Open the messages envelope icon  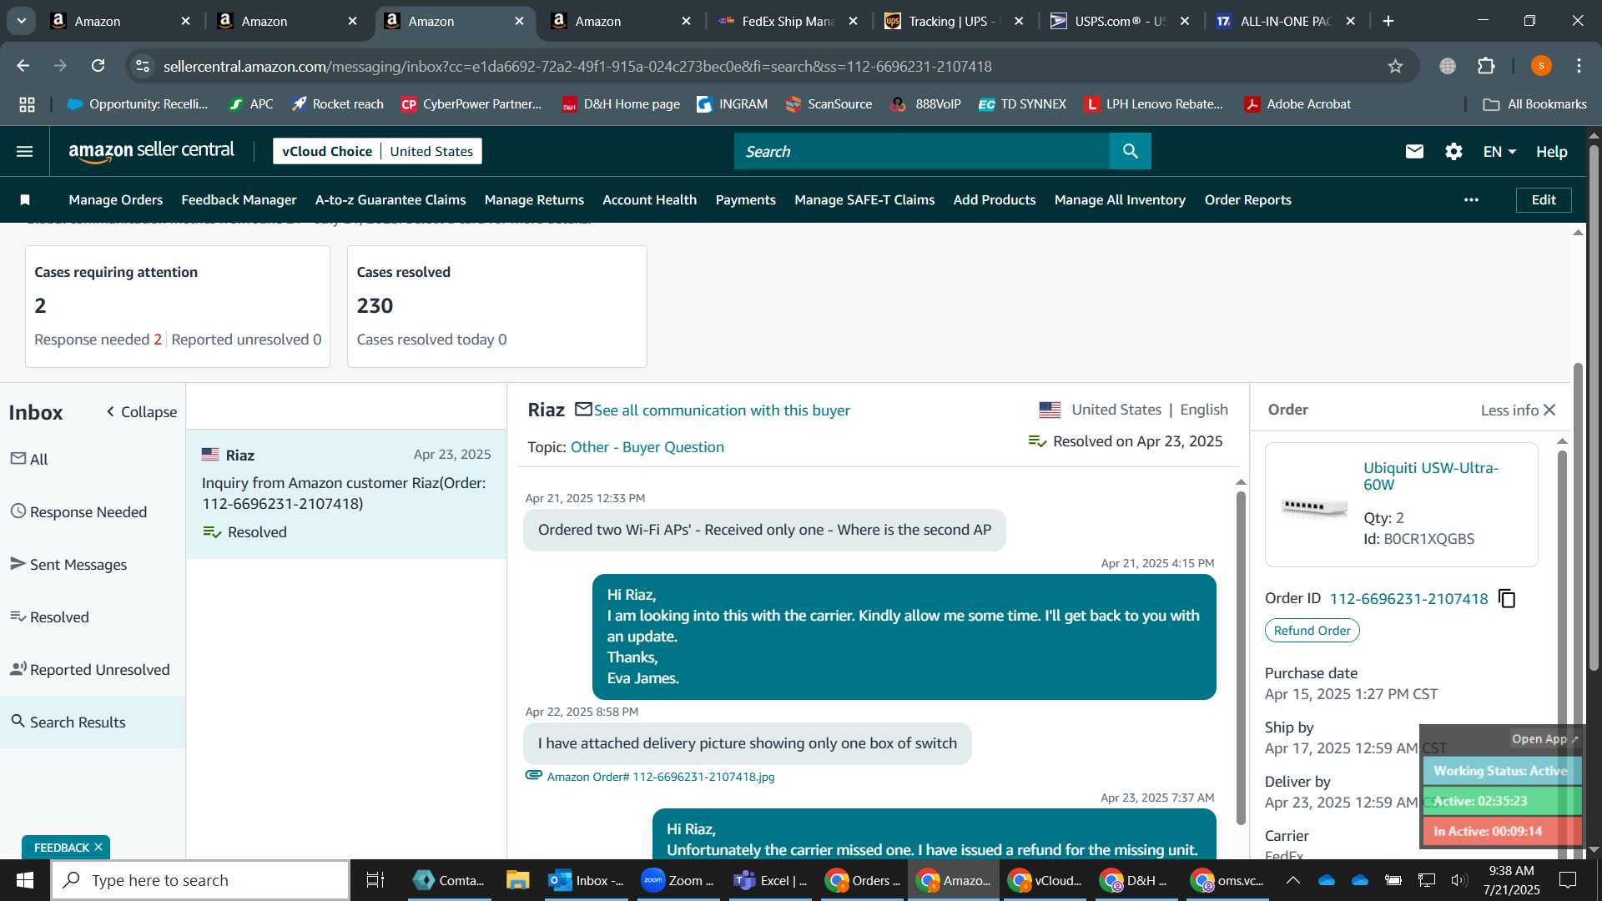1414,151
